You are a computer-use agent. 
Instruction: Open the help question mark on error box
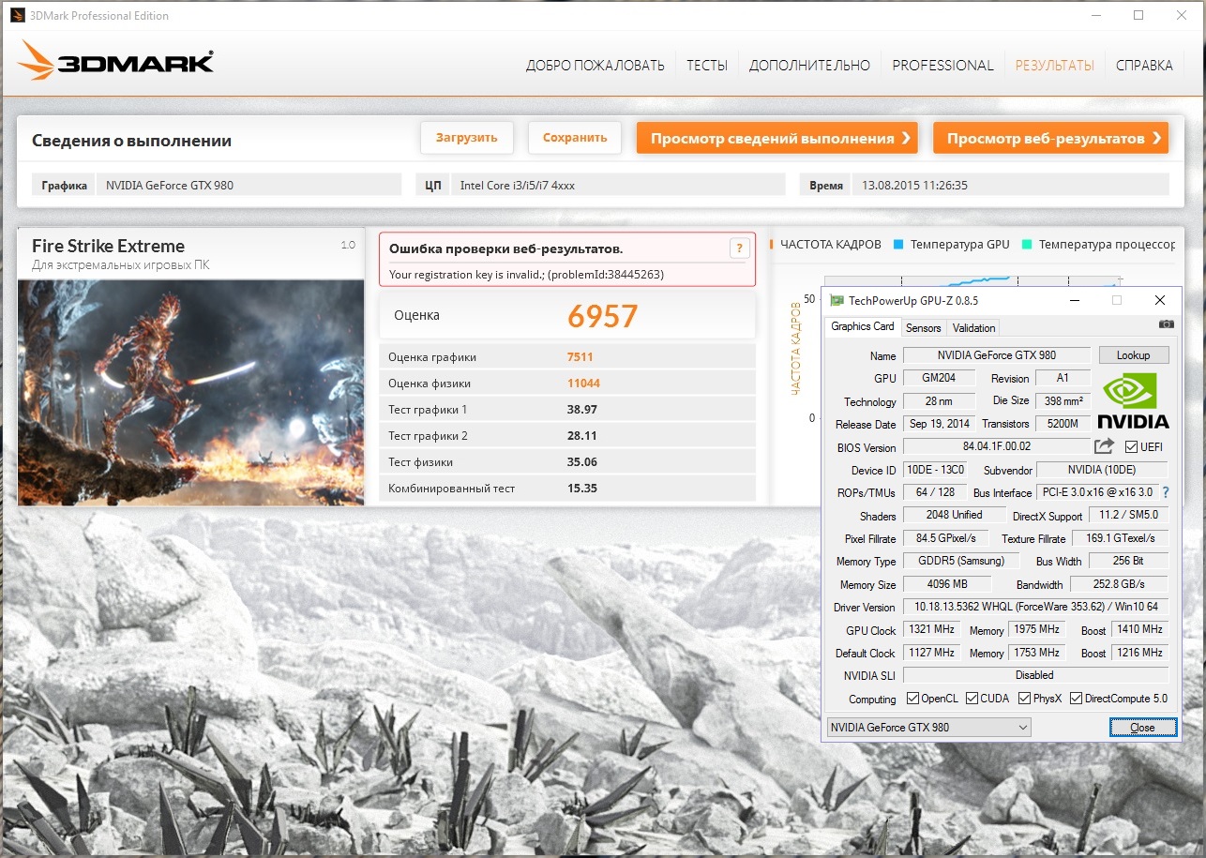pos(739,248)
